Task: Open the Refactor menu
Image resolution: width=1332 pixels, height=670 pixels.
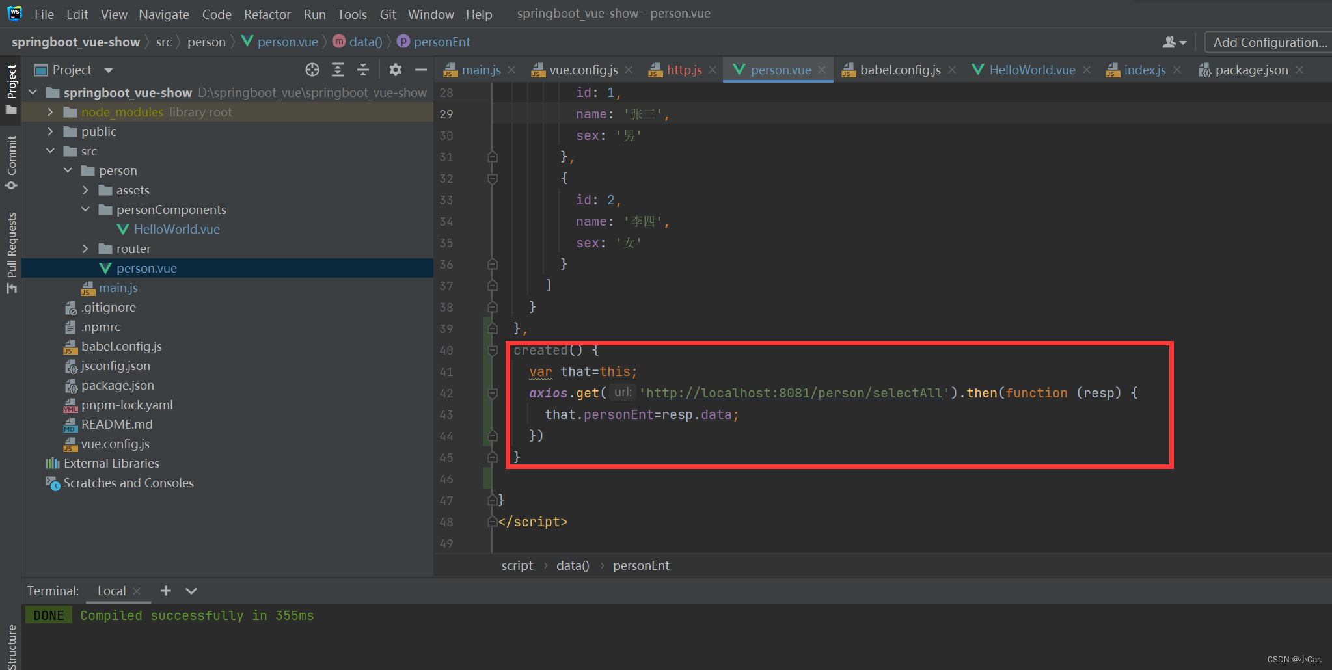Action: tap(267, 14)
